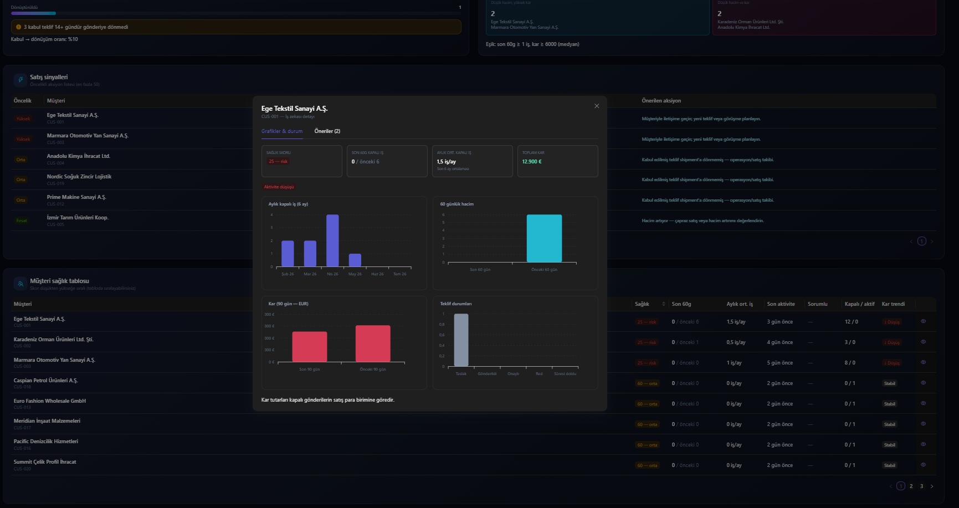Click the eye icon for Meridian İnşaat row

point(923,424)
